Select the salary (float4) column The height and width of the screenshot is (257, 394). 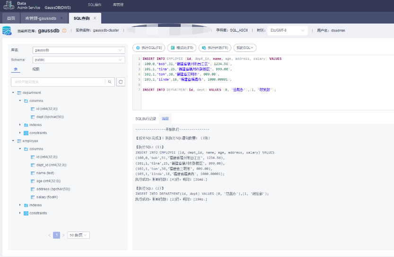[47, 197]
